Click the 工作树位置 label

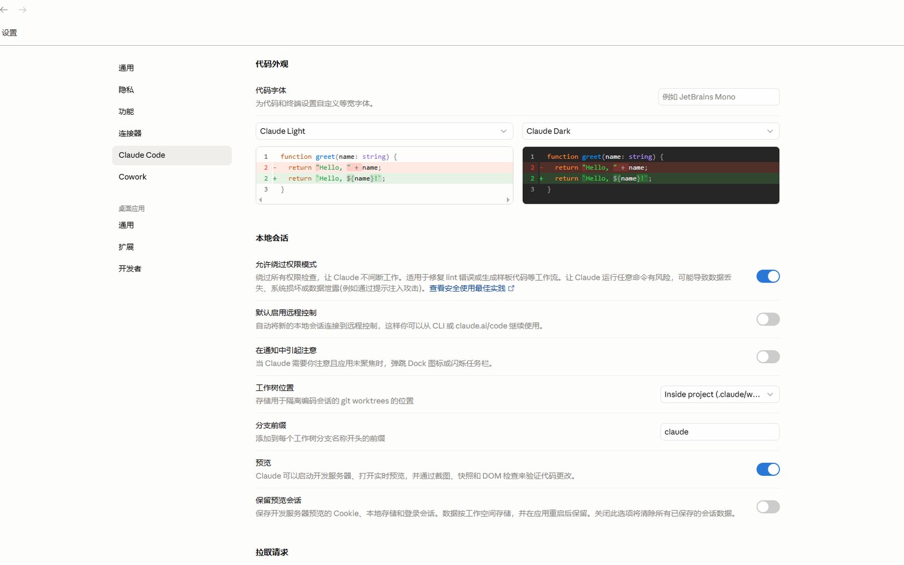click(275, 388)
